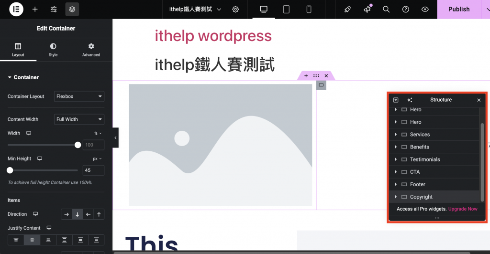Click the Structure panel AI sparkle icon

click(410, 100)
